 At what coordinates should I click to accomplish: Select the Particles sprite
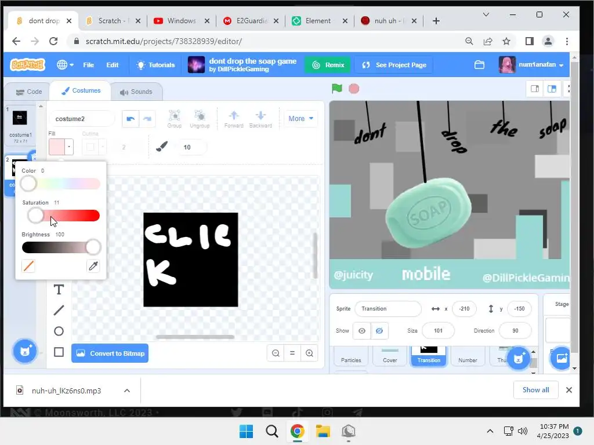click(x=351, y=356)
